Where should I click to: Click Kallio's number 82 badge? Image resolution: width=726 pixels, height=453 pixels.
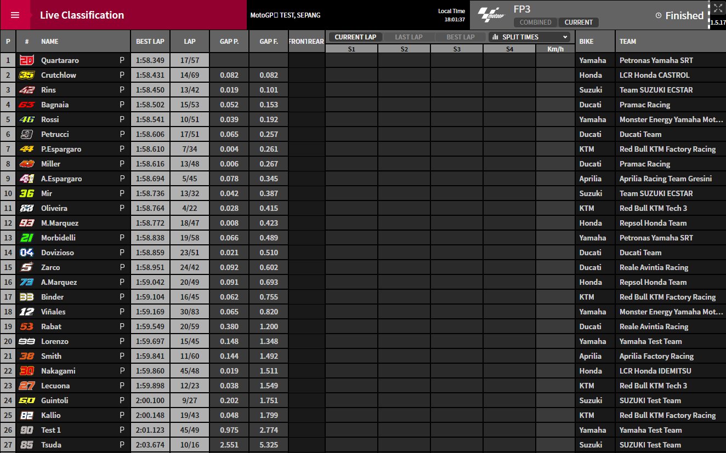pyautogui.click(x=26, y=415)
